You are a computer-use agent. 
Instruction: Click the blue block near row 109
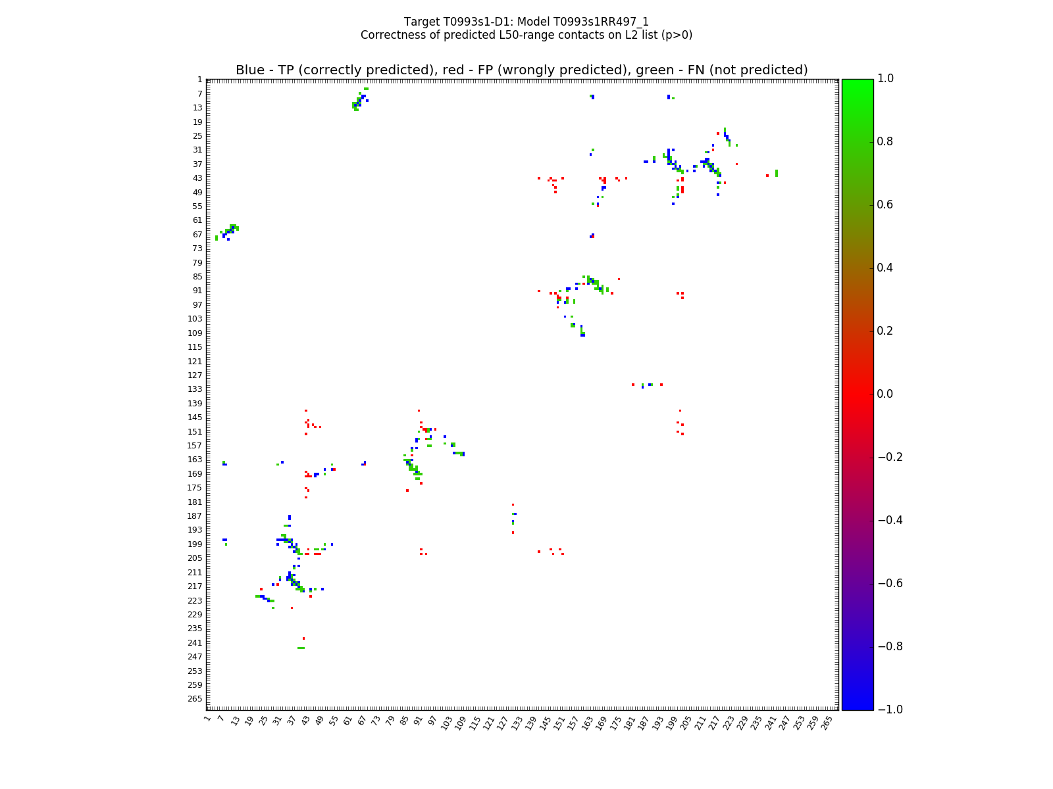(x=582, y=335)
